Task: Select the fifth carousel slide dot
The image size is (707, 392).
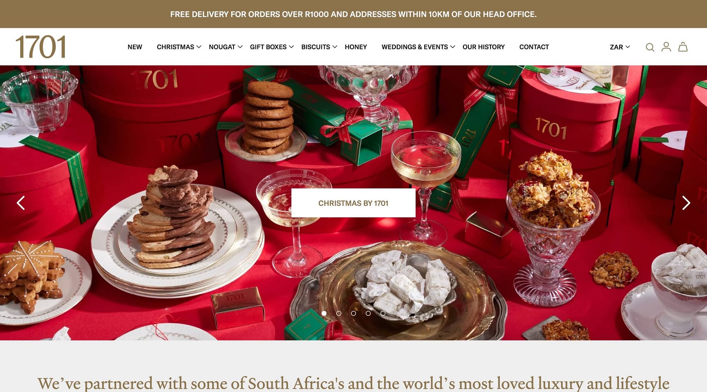Action: 383,313
